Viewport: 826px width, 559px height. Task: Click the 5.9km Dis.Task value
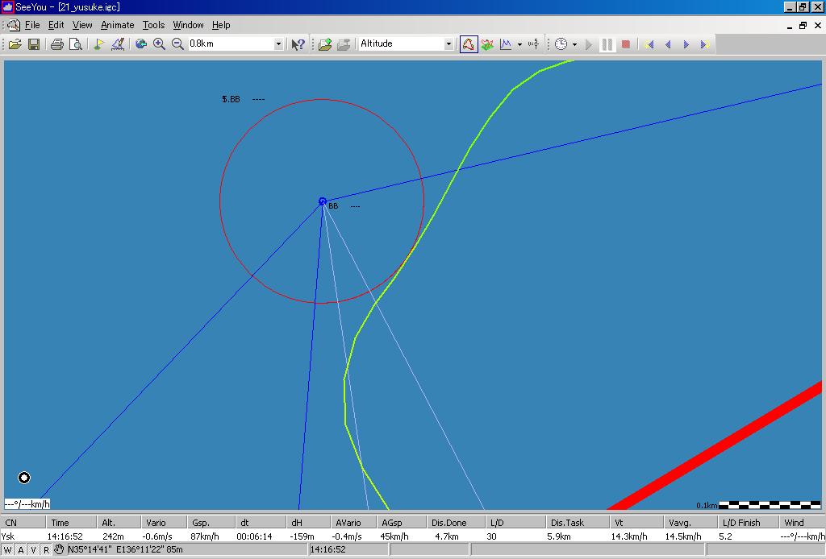559,536
